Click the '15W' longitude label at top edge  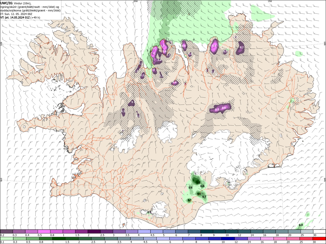click(x=270, y=1)
